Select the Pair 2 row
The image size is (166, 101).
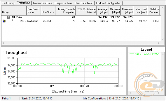point(81,21)
